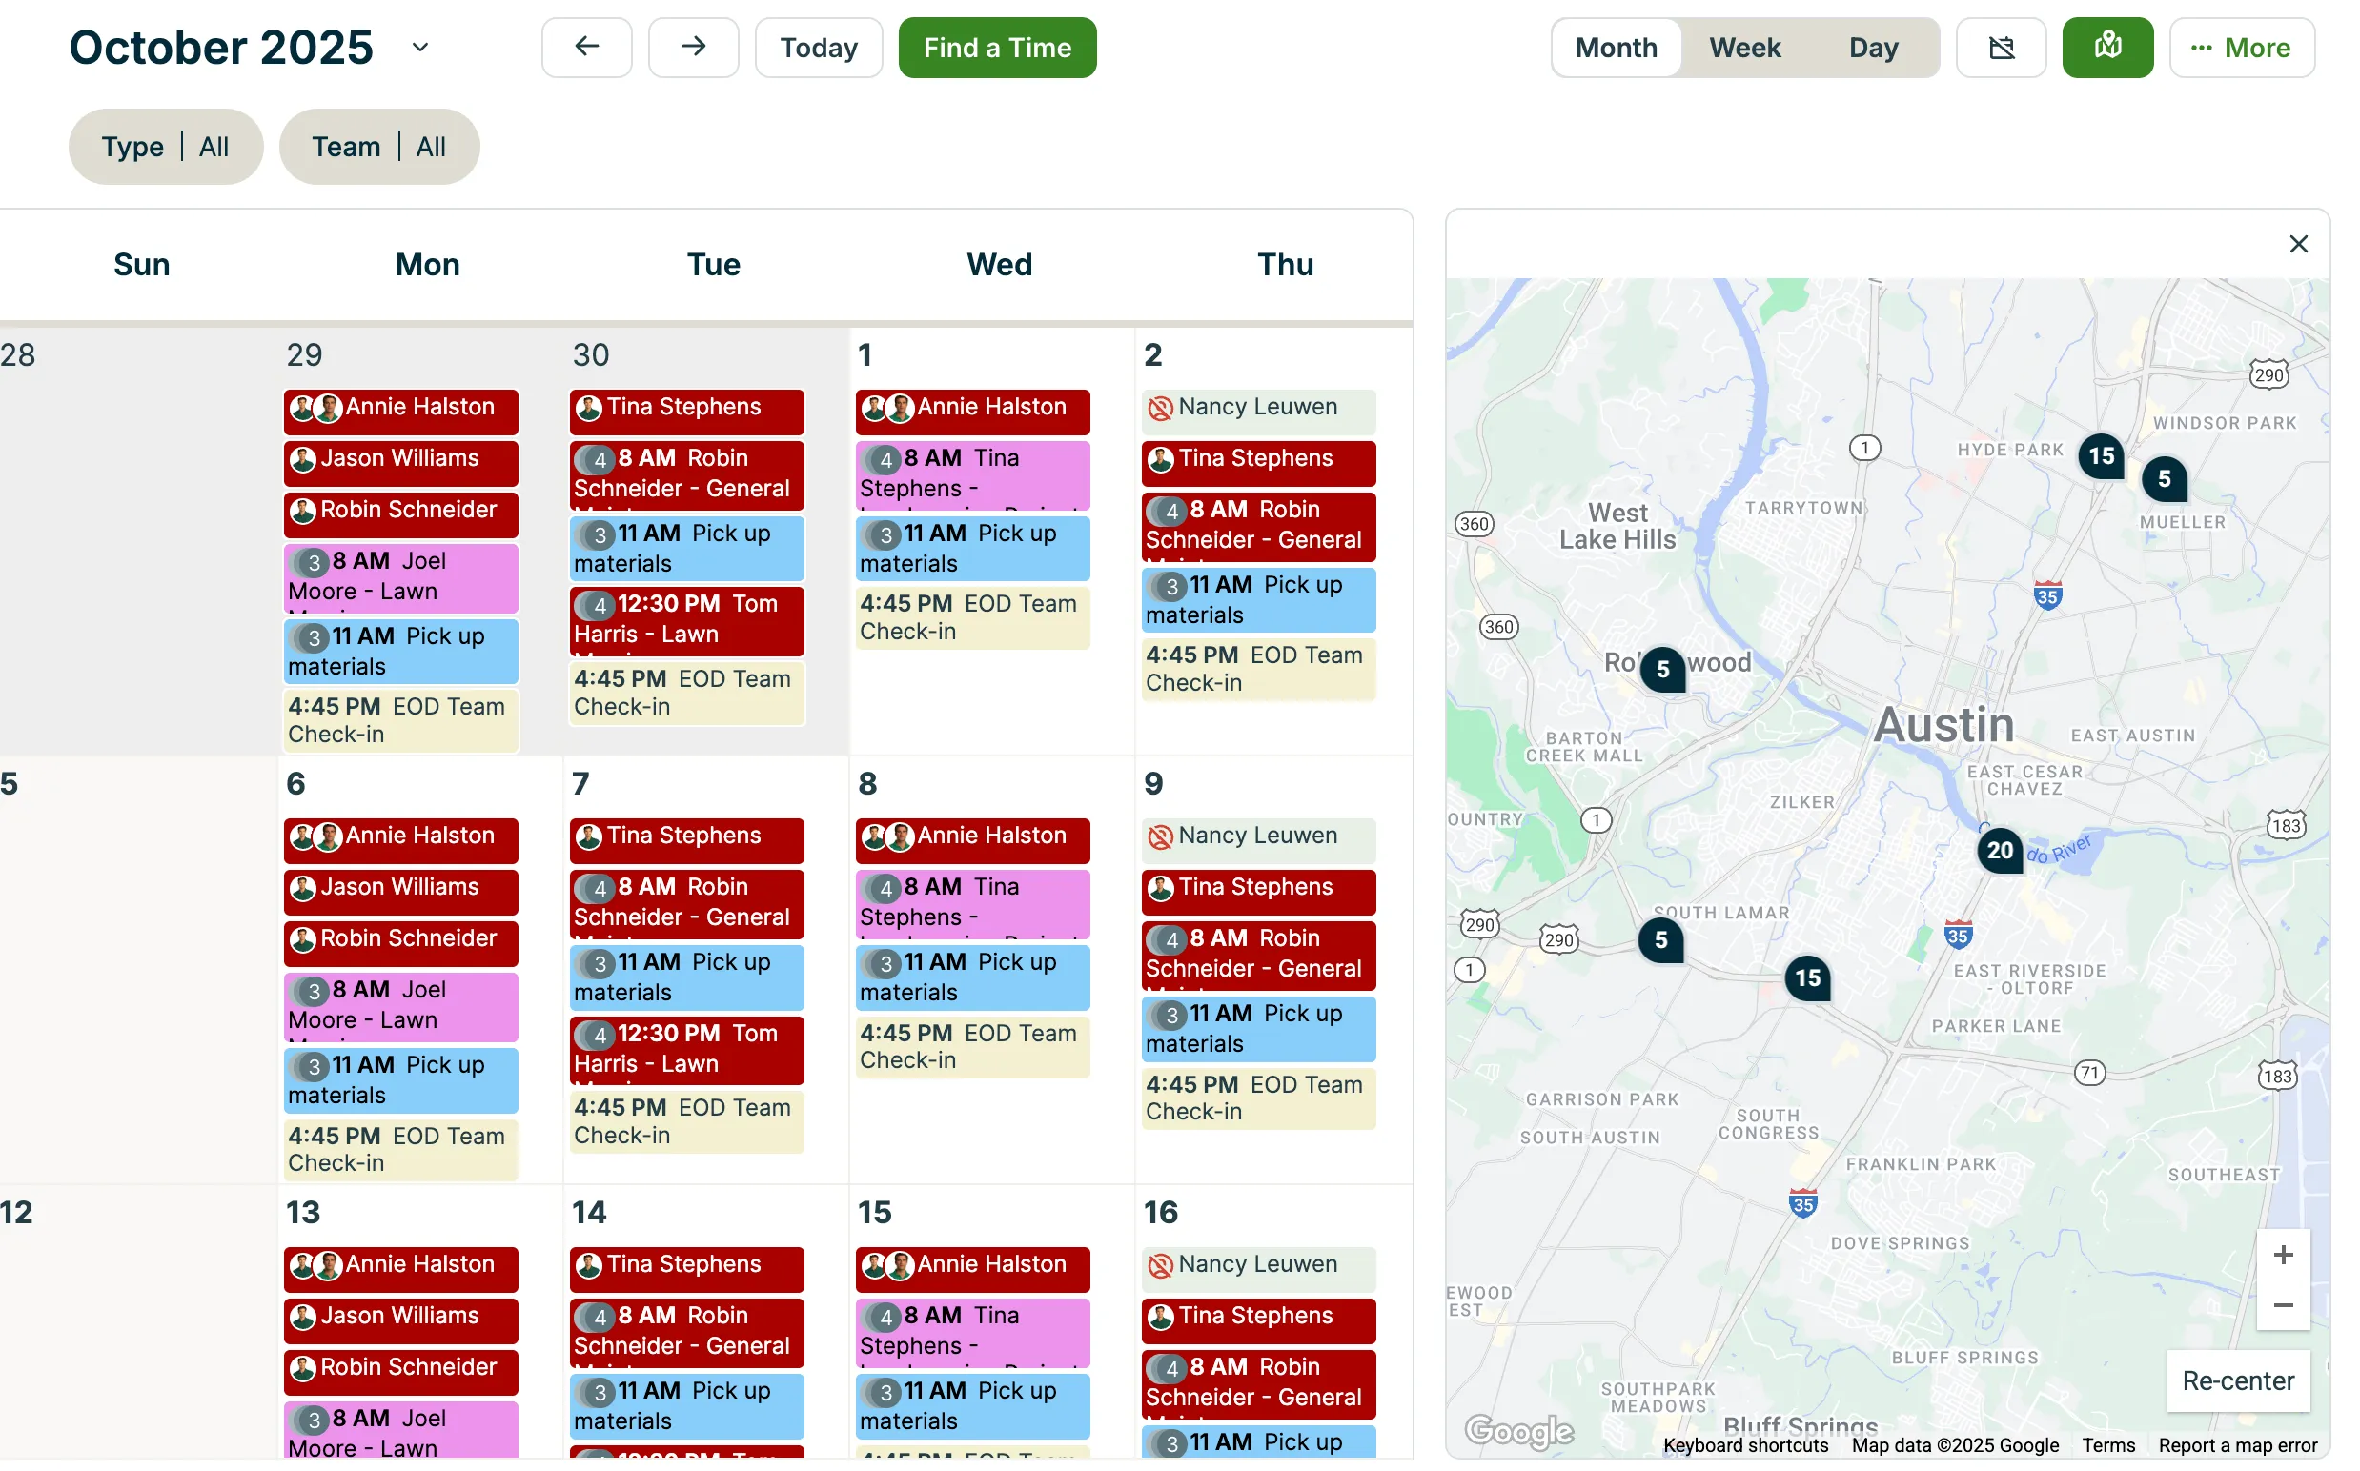Open Nancy Leuwen event on October 2

(1258, 411)
